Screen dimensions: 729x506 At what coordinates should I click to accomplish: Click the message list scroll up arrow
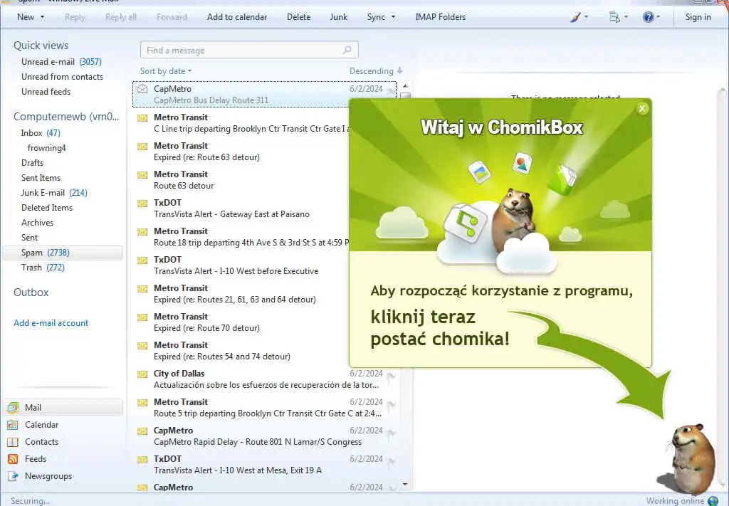pyautogui.click(x=405, y=86)
